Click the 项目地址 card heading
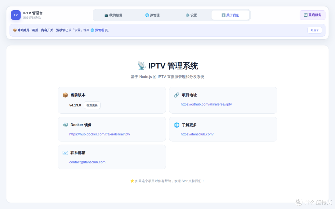Screen dimensions: 335x209 [189, 95]
